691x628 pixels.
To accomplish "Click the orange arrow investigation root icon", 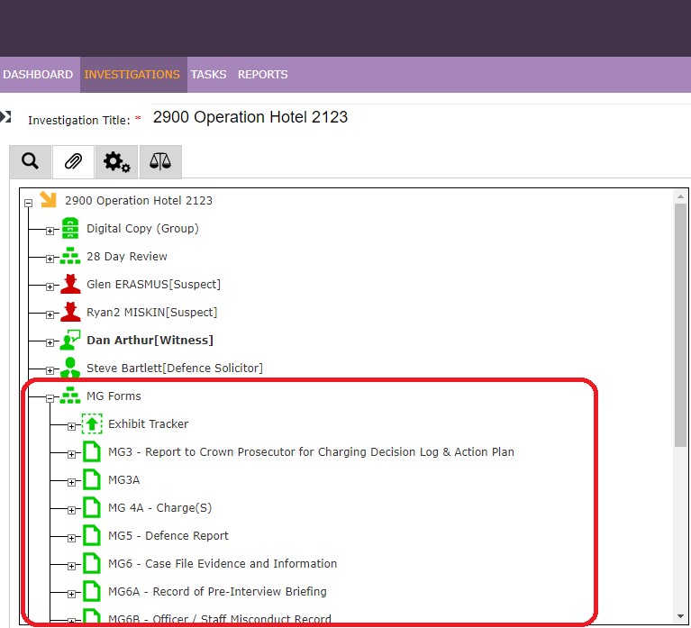I will pos(48,199).
